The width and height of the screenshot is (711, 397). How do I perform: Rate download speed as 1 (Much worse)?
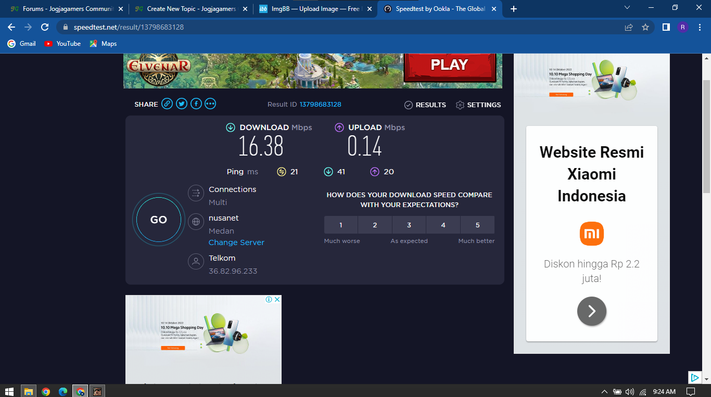[x=341, y=225]
